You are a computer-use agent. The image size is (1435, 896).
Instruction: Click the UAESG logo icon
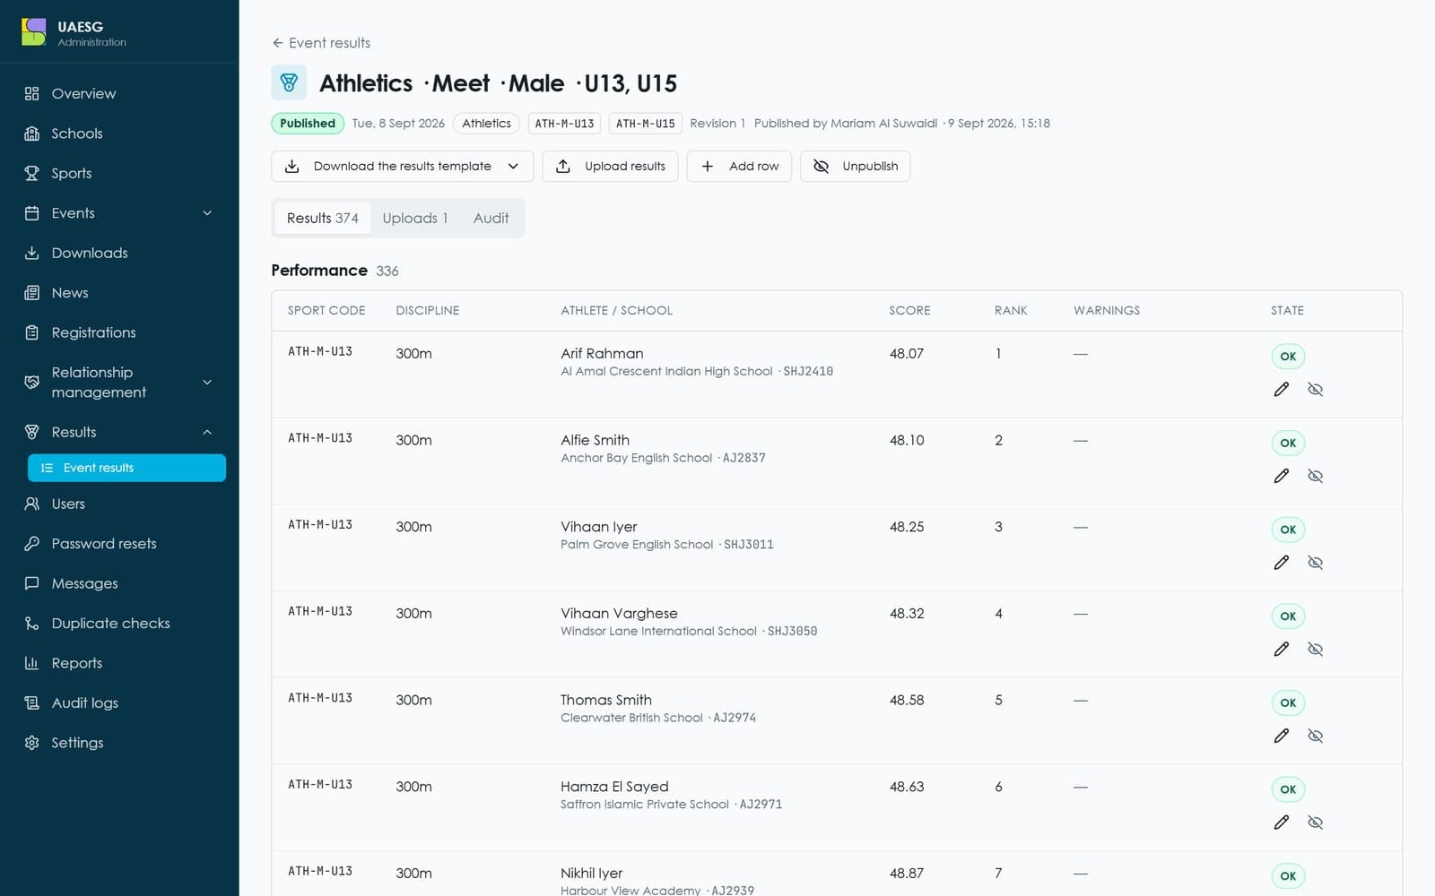coord(33,32)
